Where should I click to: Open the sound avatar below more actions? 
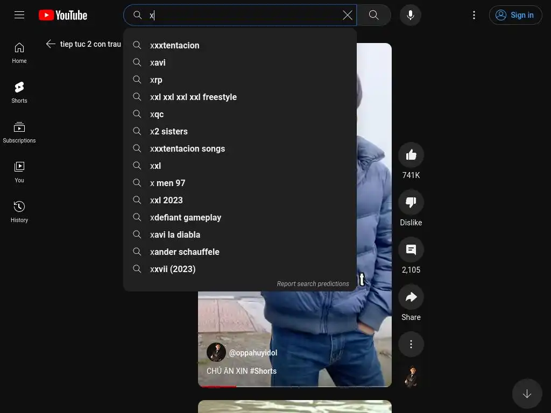(411, 376)
